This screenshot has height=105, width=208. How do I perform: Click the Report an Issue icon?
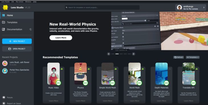click(x=4, y=103)
